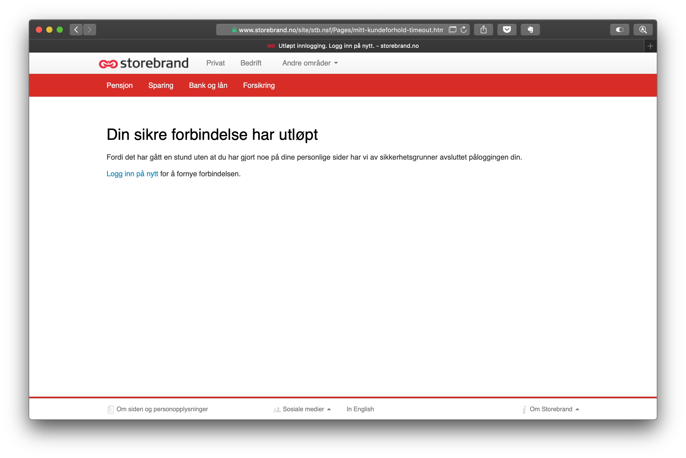Open the Forsikring menu item

point(259,85)
